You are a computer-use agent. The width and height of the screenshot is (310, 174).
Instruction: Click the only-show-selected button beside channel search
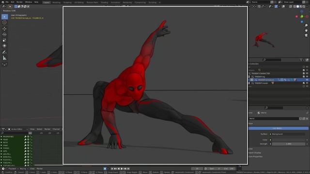[30, 133]
